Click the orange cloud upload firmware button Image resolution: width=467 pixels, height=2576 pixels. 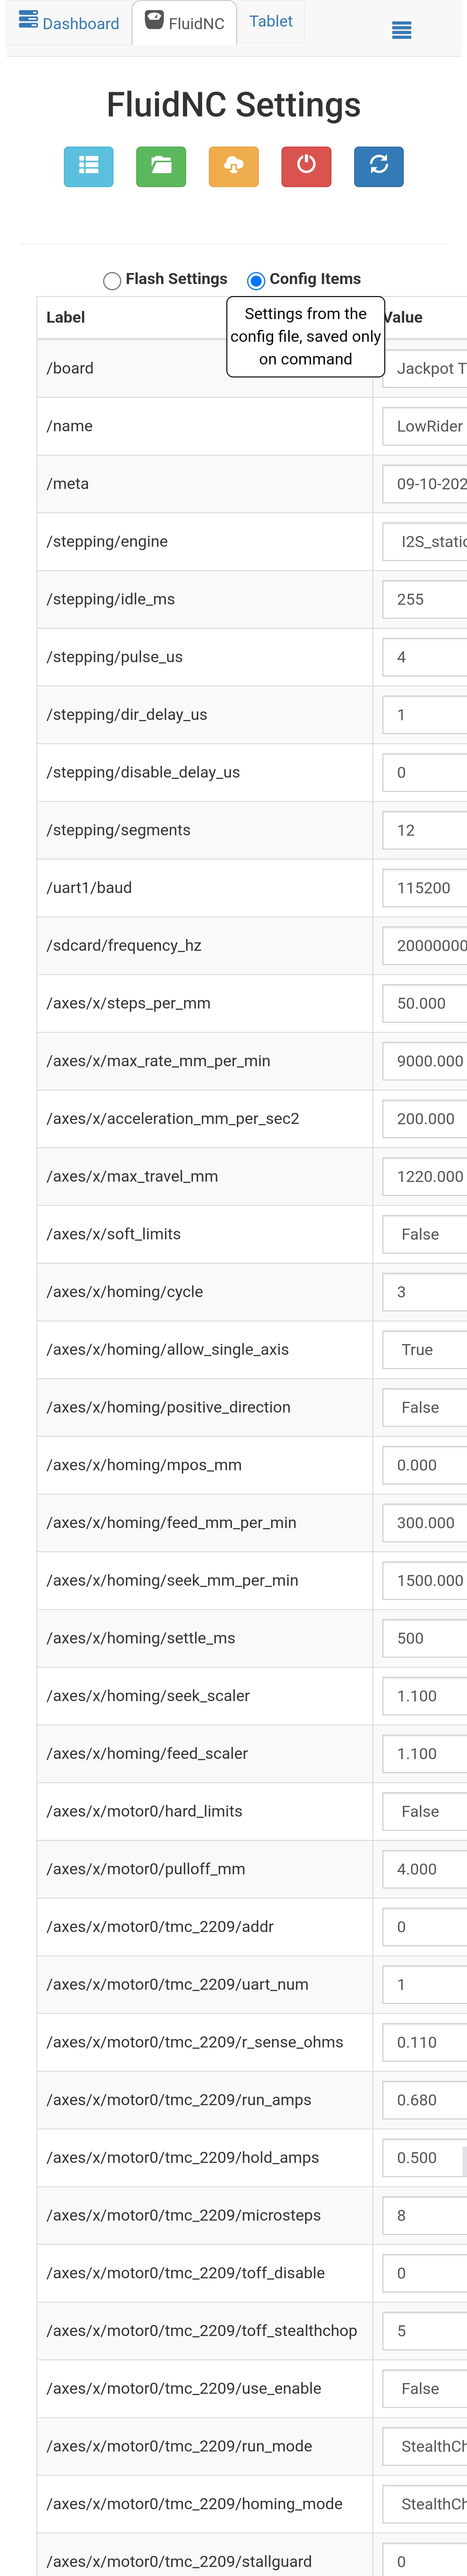pos(234,166)
